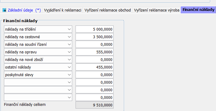This screenshot has width=216, height=111.
Task: Open the náklady na opravu dropdown
Action: point(69,52)
